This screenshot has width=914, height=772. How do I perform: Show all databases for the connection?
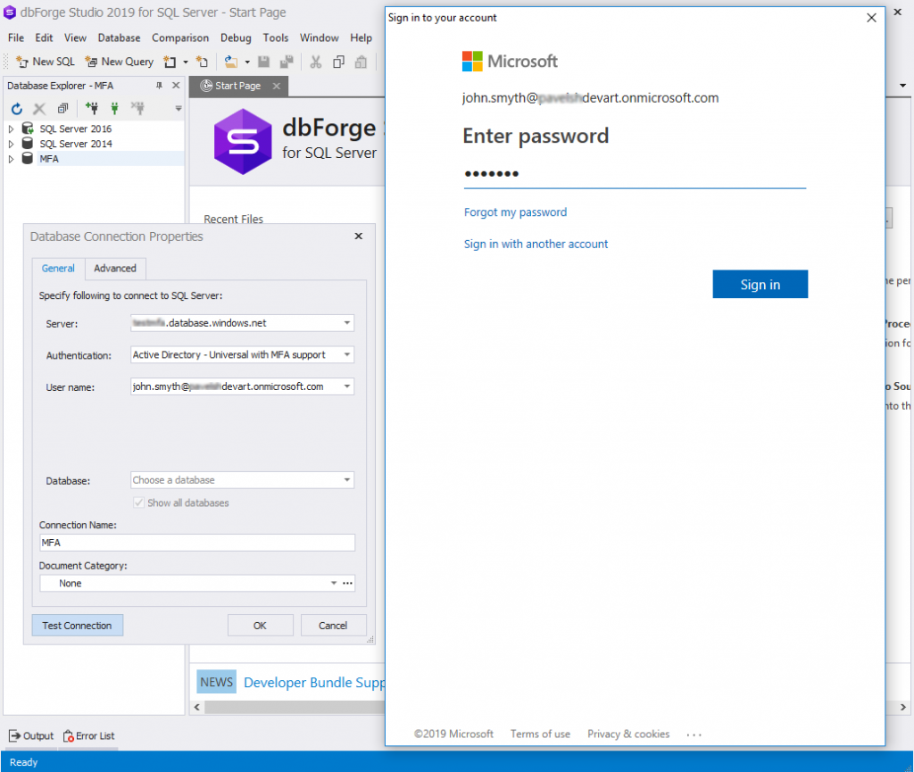click(x=139, y=502)
